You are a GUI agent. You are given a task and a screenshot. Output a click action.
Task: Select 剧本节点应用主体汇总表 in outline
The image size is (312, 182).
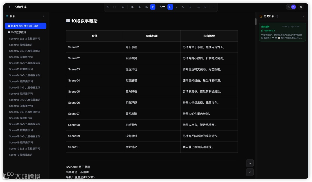(25, 26)
